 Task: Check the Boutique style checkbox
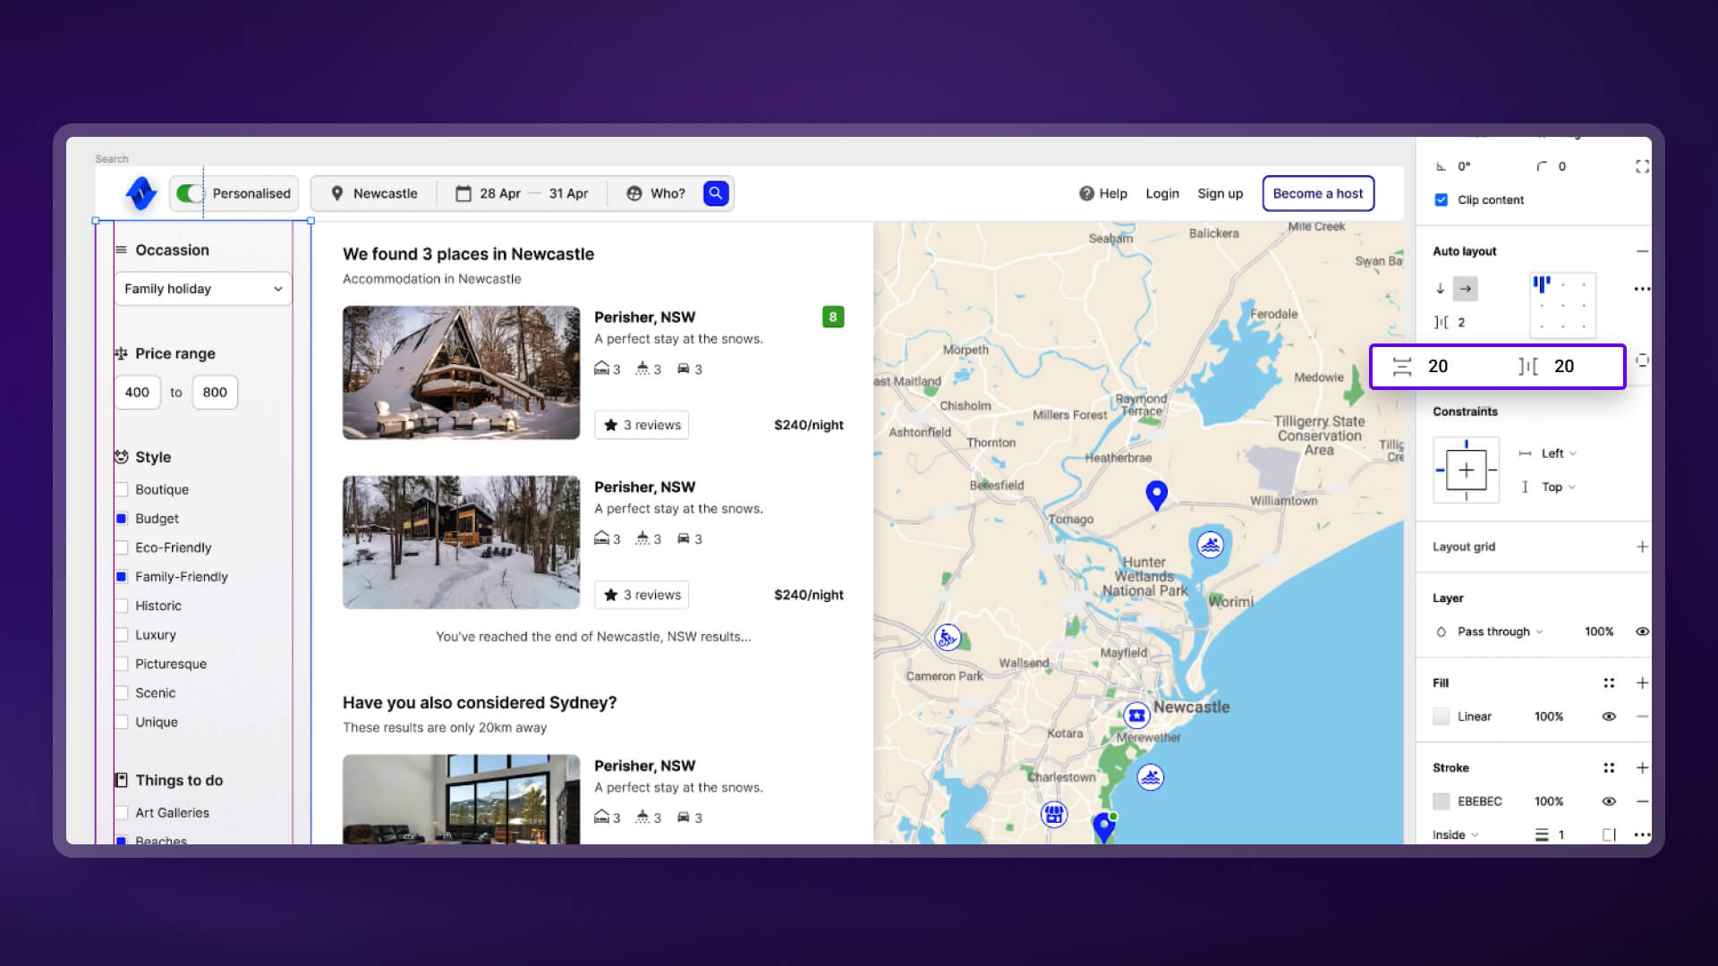click(x=121, y=489)
